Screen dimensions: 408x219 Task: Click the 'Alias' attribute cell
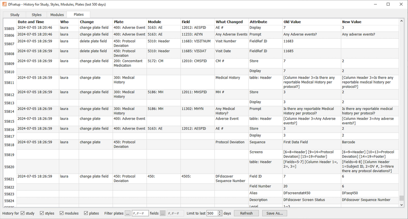266,194
